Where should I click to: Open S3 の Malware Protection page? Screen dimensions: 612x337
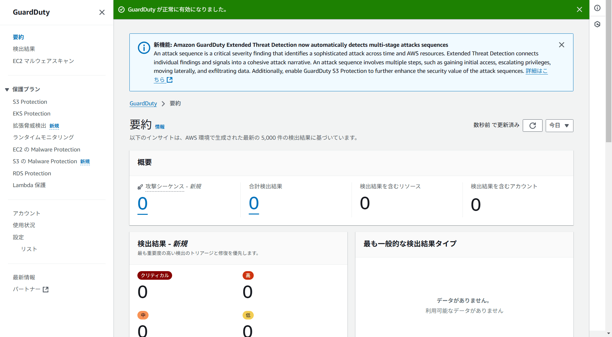pyautogui.click(x=45, y=161)
